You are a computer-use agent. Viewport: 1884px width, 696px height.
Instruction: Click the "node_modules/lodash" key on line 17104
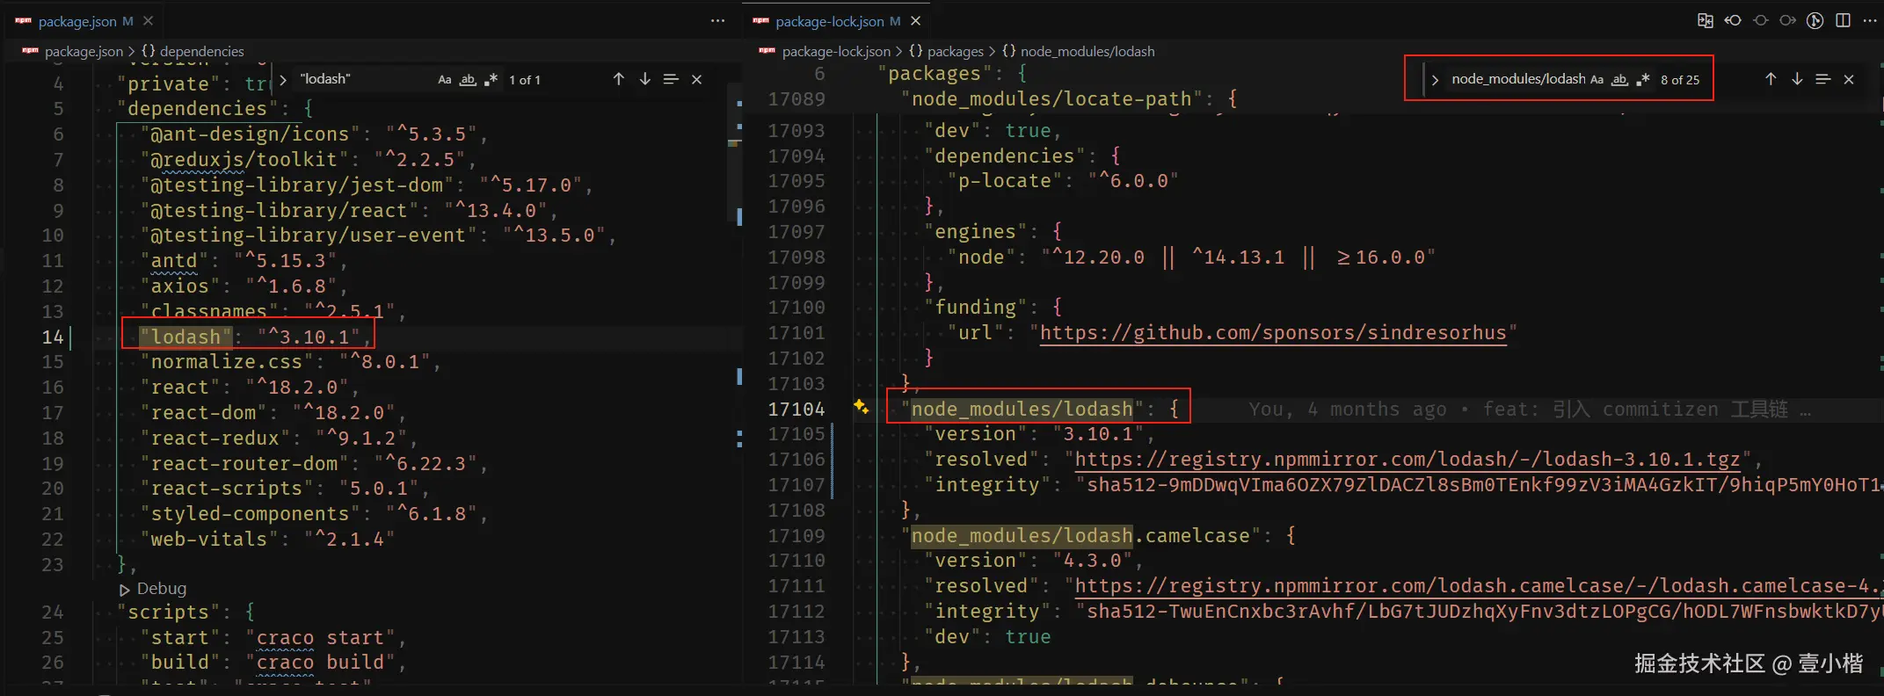pyautogui.click(x=1022, y=410)
